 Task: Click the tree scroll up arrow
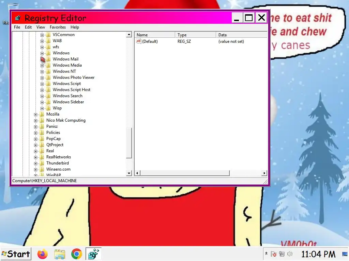click(x=129, y=35)
